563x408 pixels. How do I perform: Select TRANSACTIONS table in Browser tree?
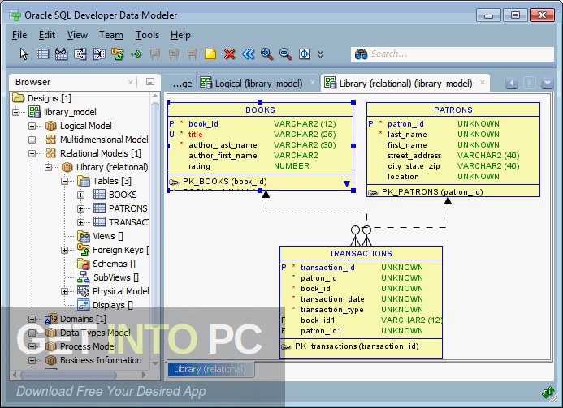[x=129, y=222]
